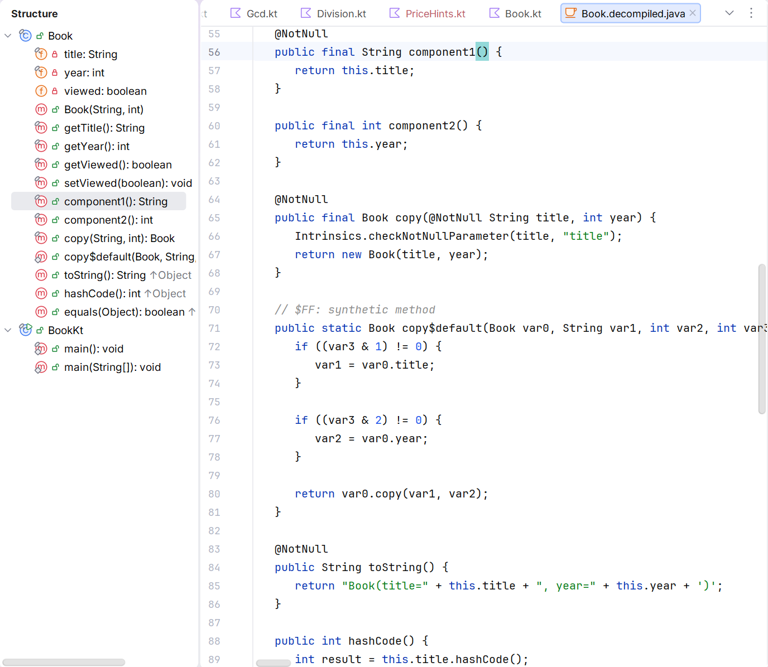Viewport: 768px width, 667px height.
Task: Click the method icon of copy$default
Action: point(41,257)
